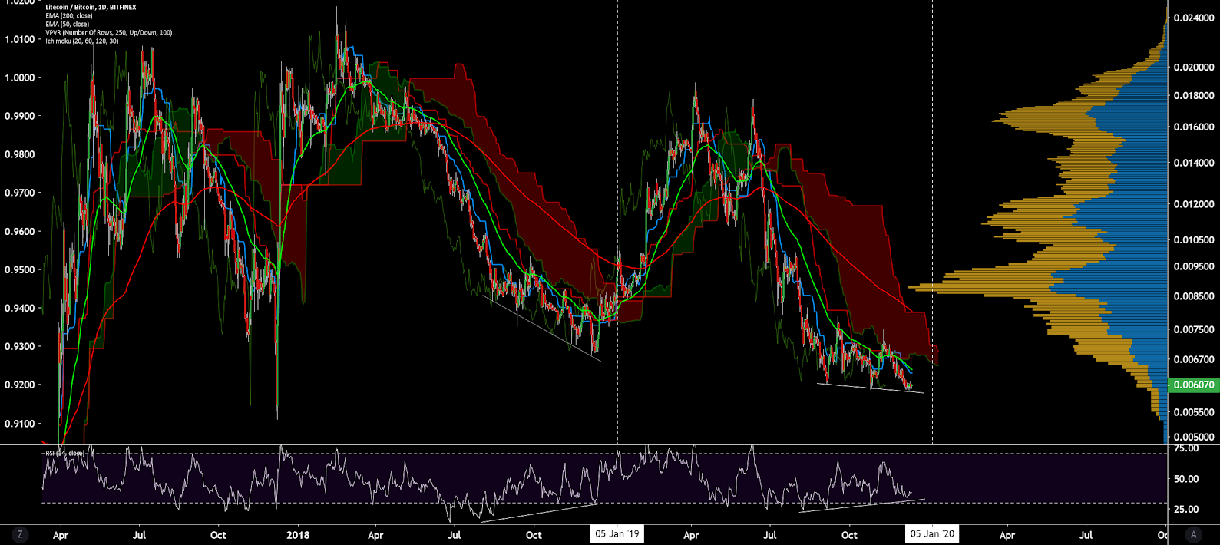Click the 75.00 RSI scale value
Screen dimensions: 1220x545
1186,448
